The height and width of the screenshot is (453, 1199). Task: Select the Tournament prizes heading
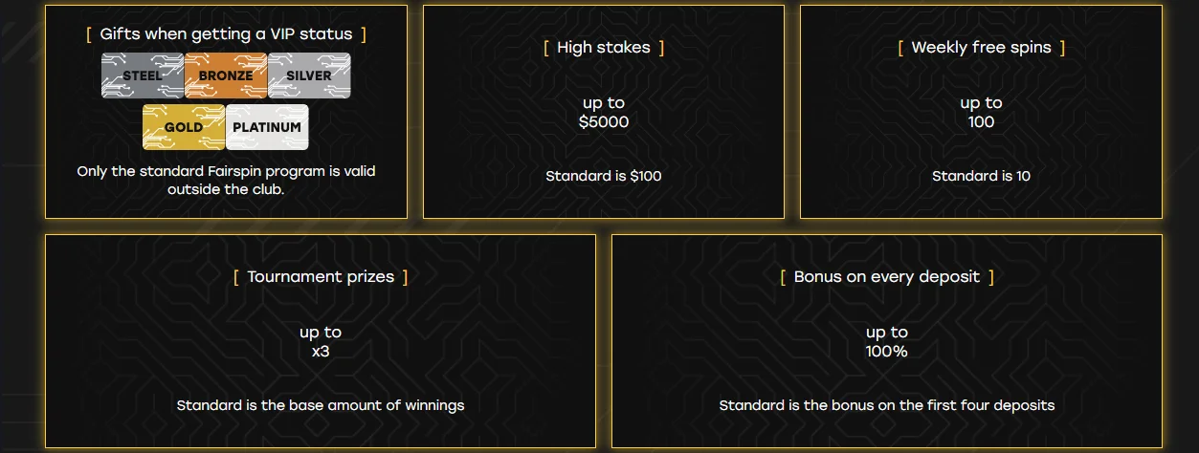coord(321,277)
